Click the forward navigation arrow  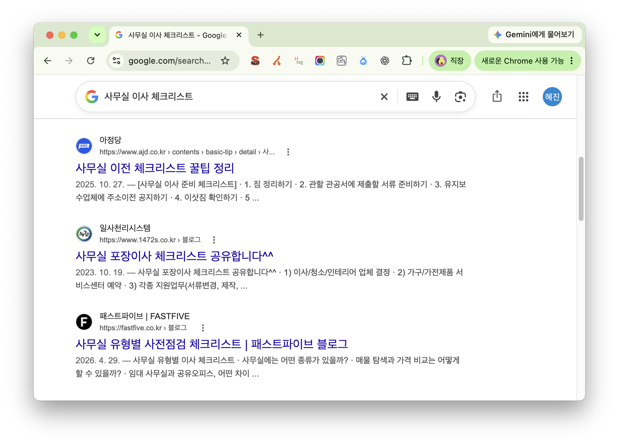tap(69, 61)
